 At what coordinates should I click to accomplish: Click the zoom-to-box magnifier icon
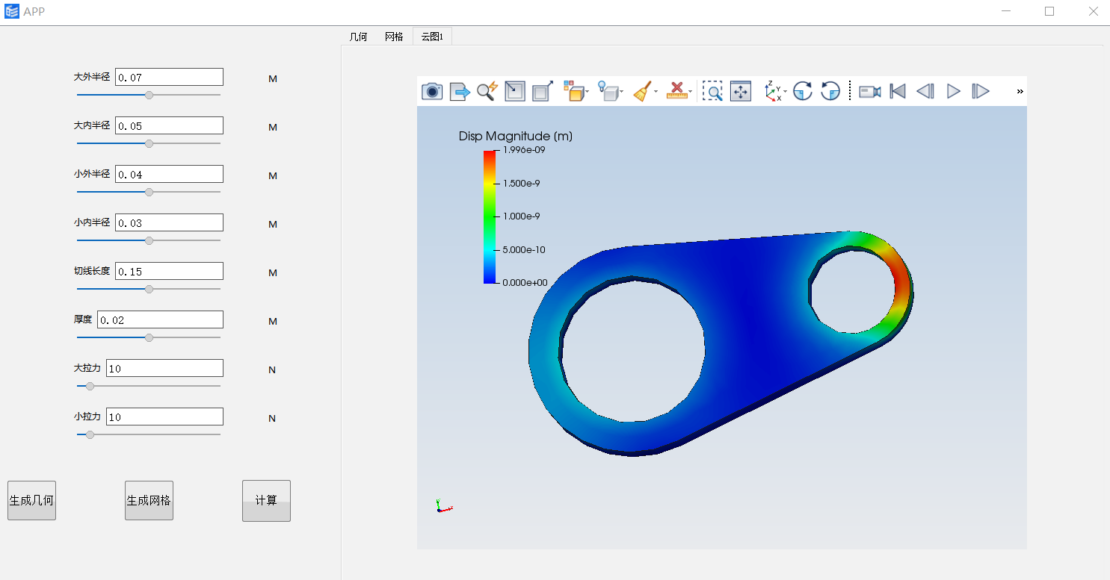coord(712,91)
